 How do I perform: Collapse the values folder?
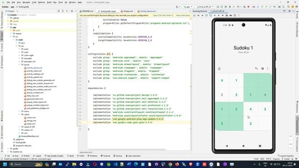20,114
